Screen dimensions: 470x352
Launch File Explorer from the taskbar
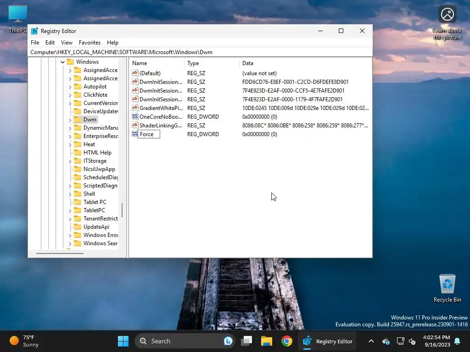coord(267,341)
